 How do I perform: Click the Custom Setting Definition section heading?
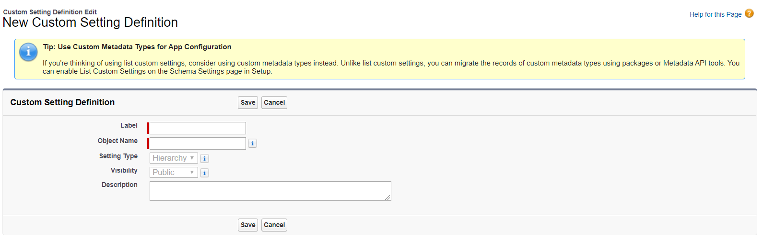click(62, 102)
